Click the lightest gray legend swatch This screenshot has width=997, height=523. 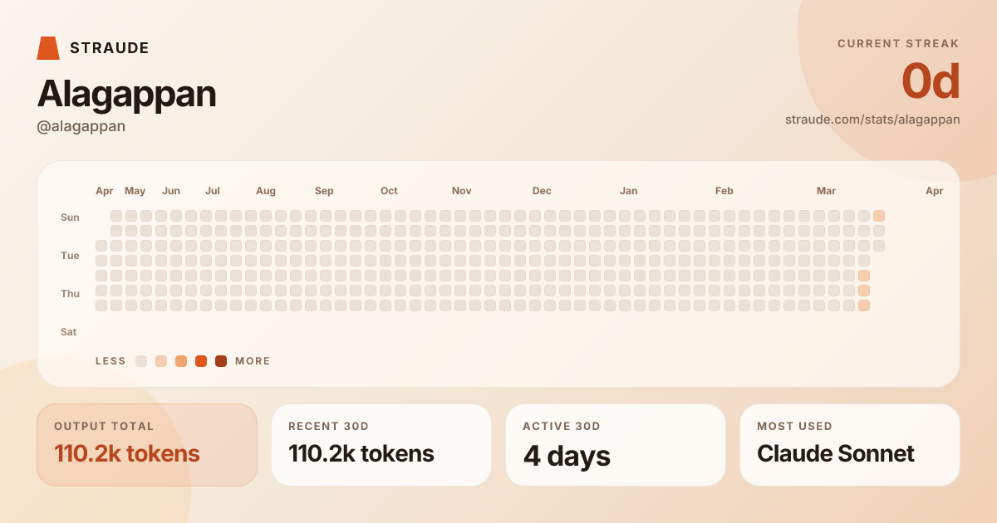pos(141,361)
